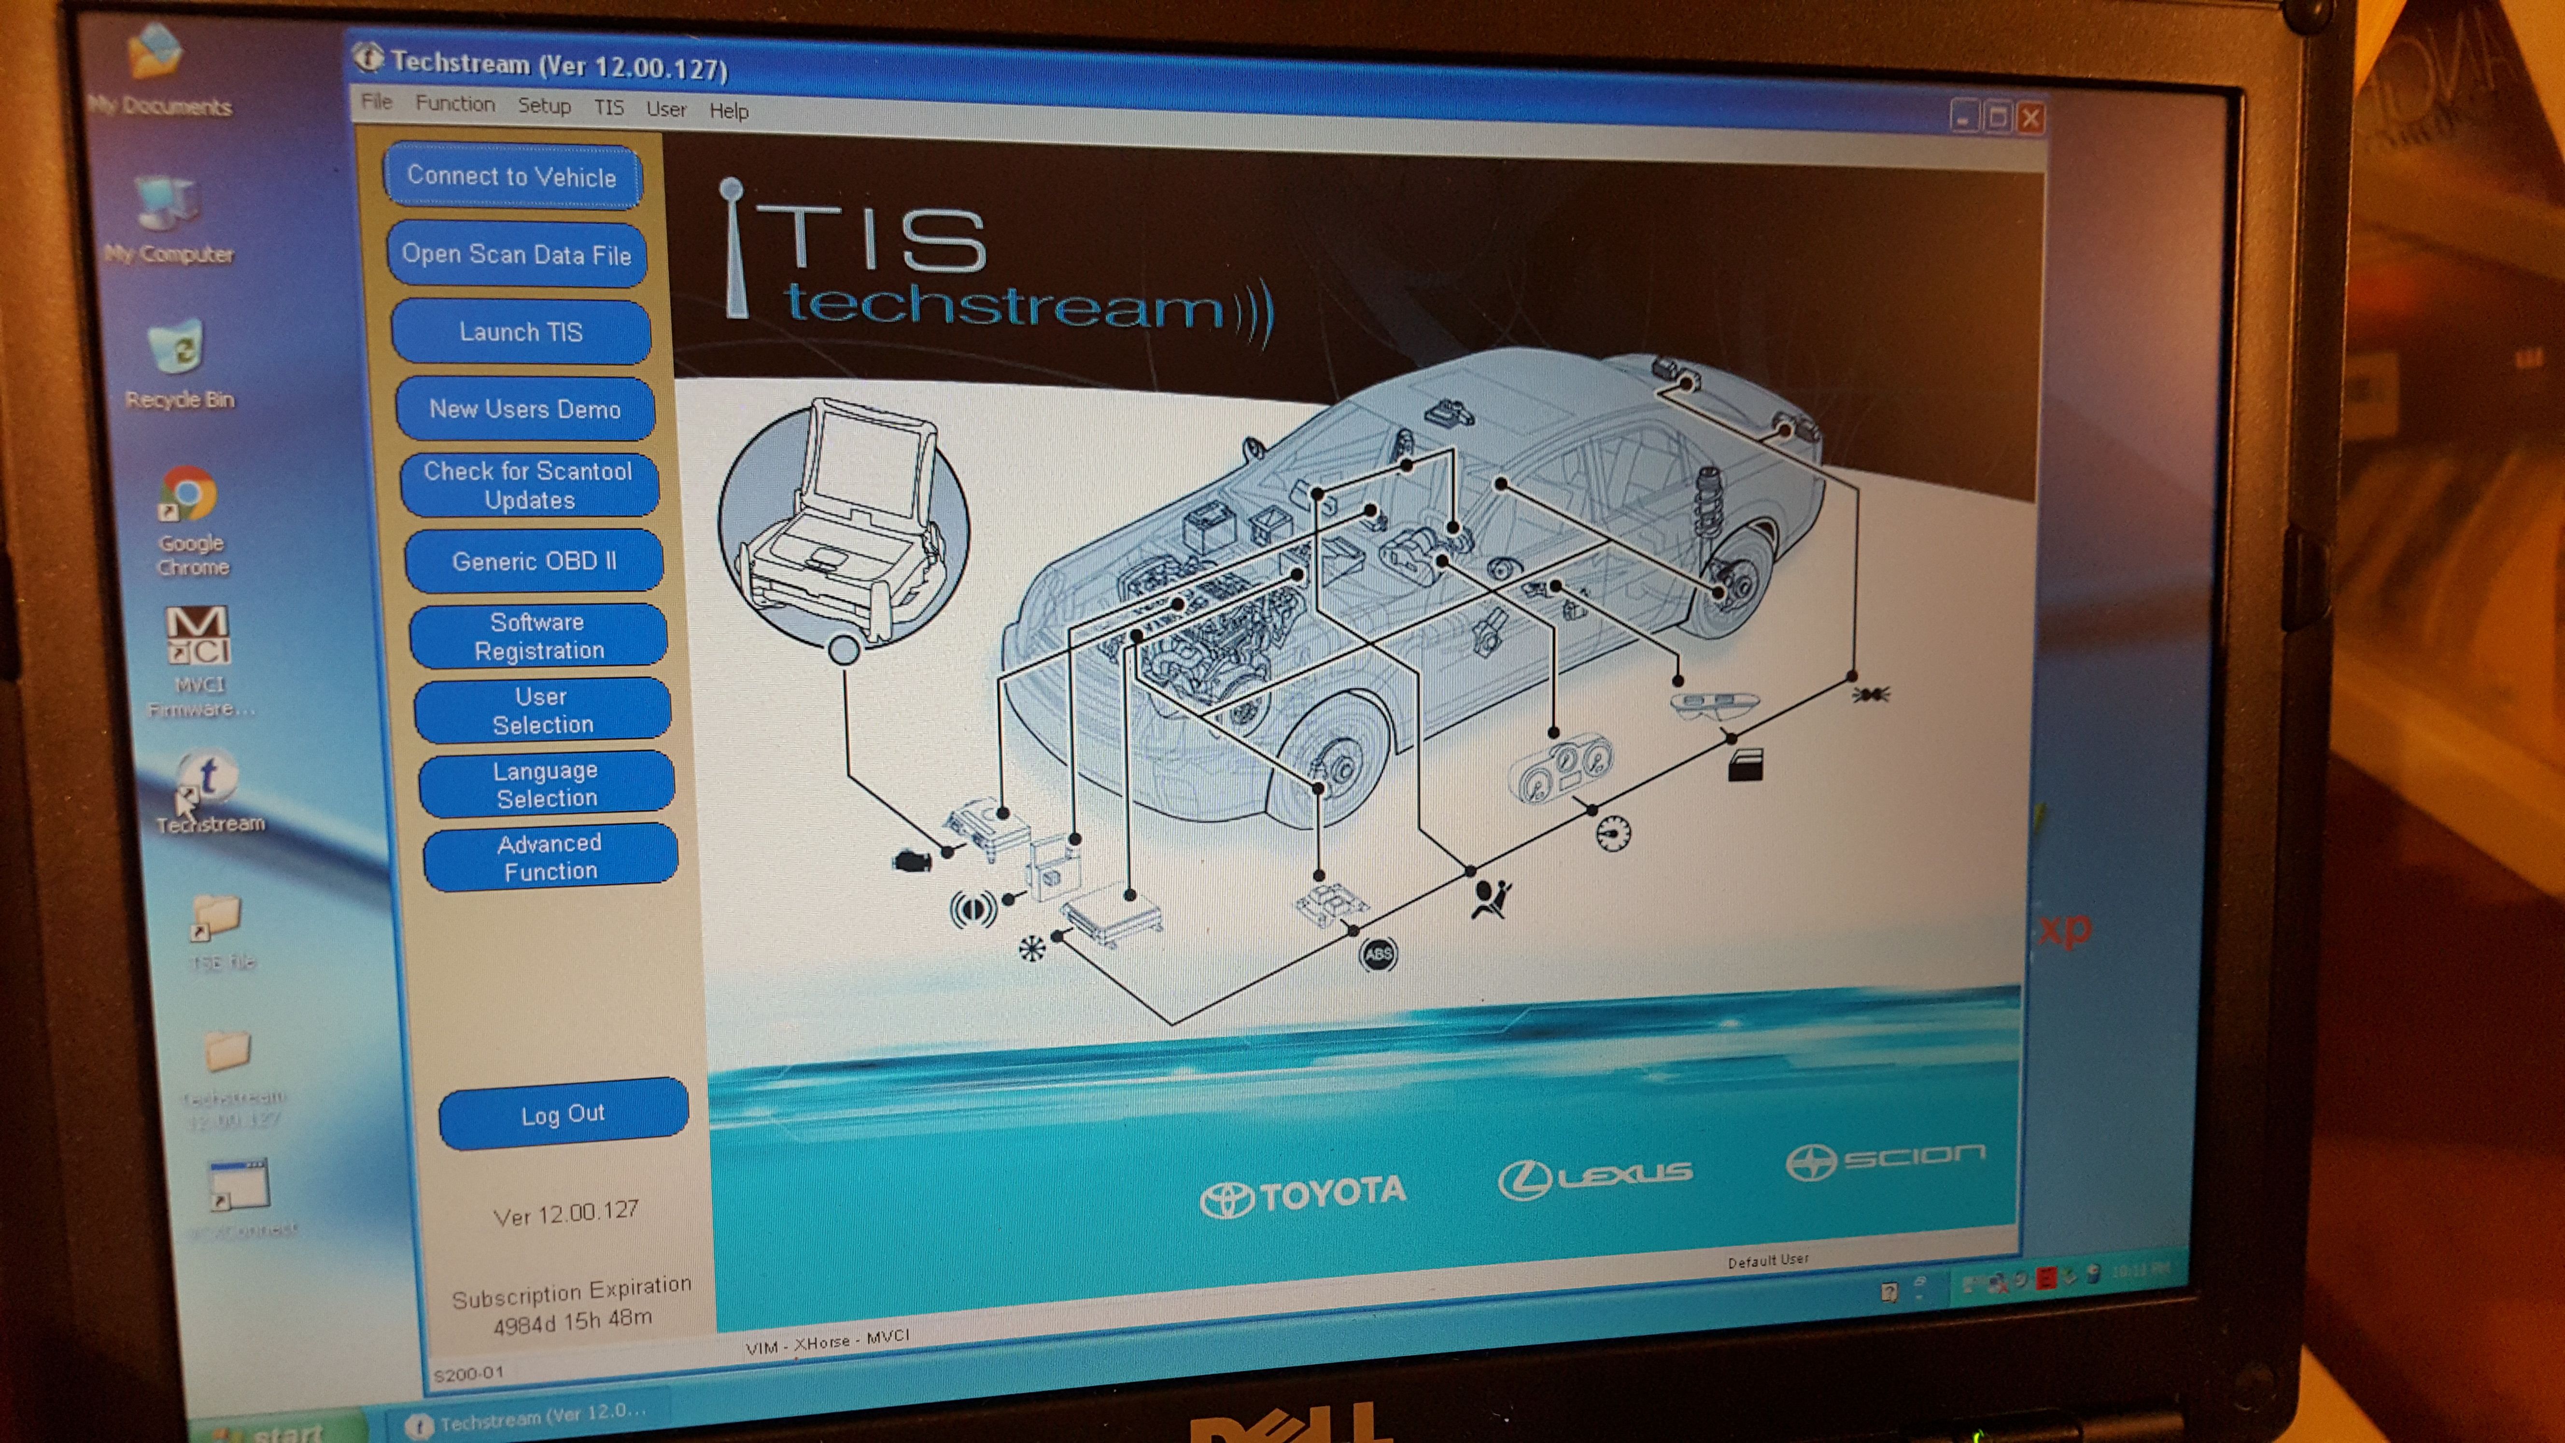Click the help question-mark icon in taskbar
The image size is (2565, 1443).
click(1889, 1292)
